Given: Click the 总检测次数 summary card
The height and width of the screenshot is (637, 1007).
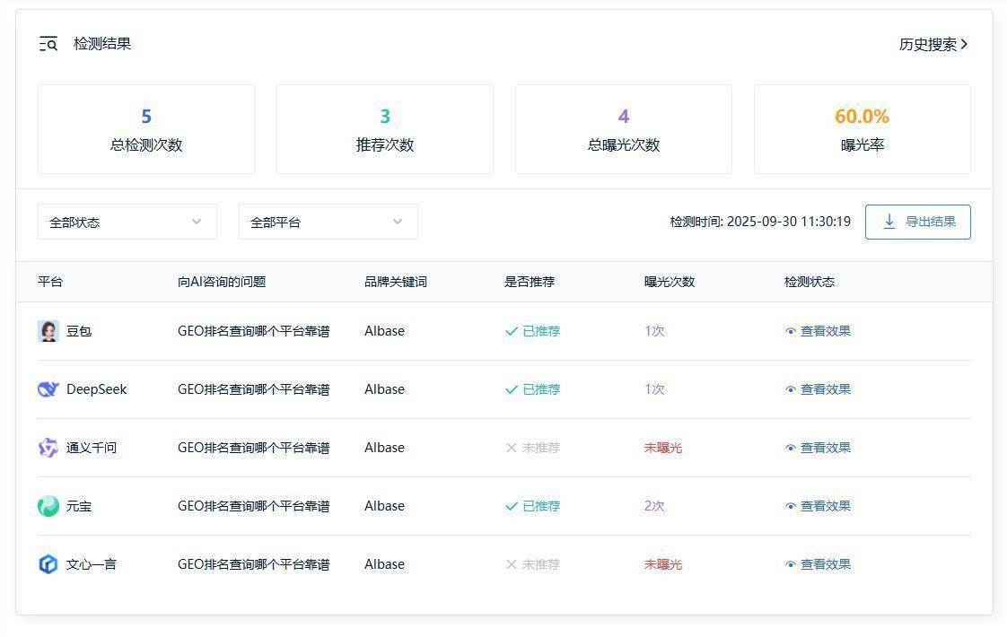Looking at the screenshot, I should pyautogui.click(x=146, y=129).
